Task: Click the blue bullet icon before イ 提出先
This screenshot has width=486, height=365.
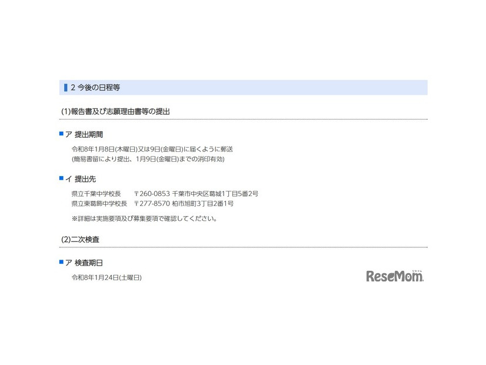Action: coord(61,179)
